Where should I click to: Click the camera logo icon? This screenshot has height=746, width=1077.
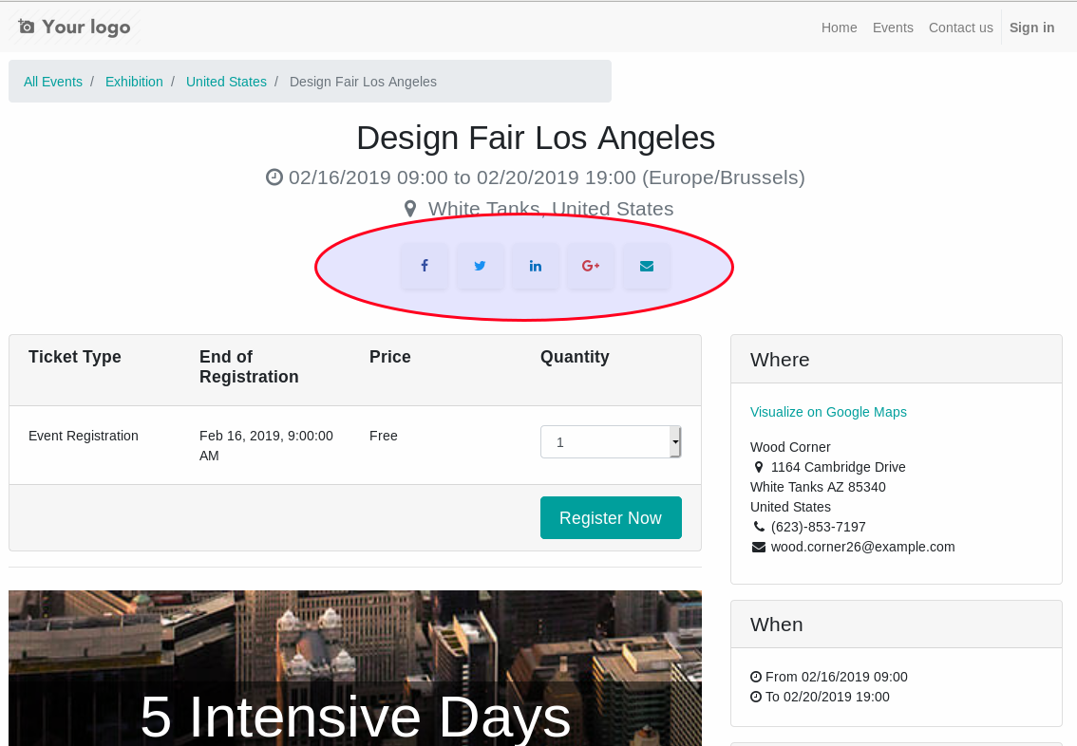(x=26, y=27)
